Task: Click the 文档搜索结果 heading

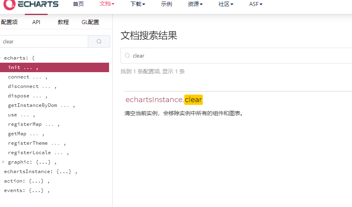Action: point(149,35)
